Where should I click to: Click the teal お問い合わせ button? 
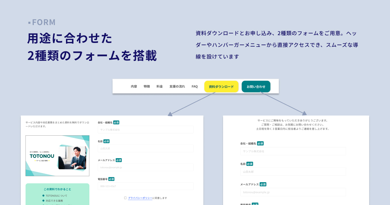tap(256, 87)
